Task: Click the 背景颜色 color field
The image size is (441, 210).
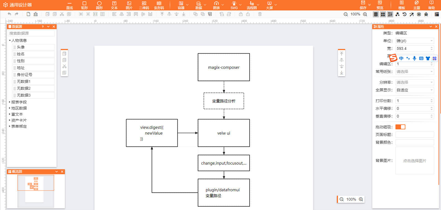Action: click(415, 142)
